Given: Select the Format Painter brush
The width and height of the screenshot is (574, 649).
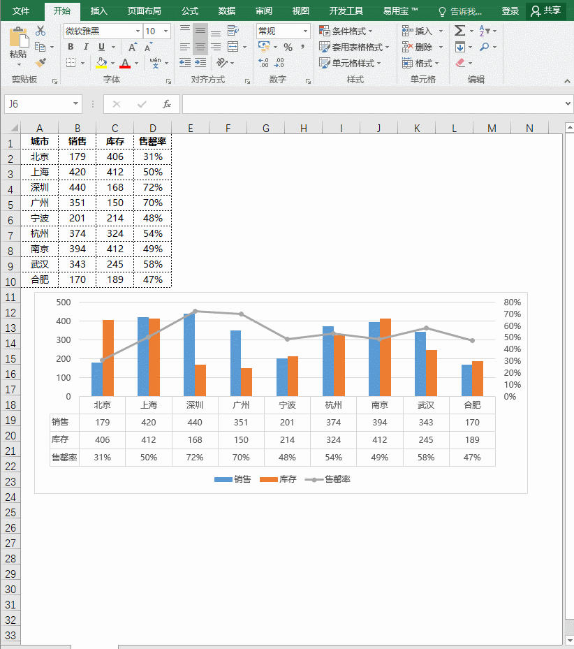Looking at the screenshot, I should tap(41, 63).
